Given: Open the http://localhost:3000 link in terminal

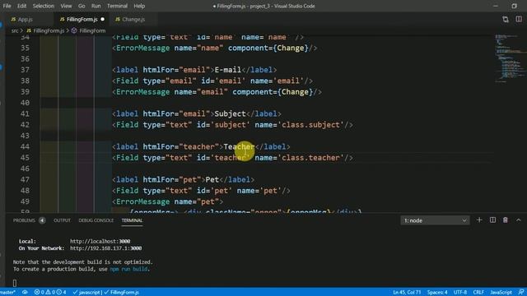Looking at the screenshot, I should [100, 241].
